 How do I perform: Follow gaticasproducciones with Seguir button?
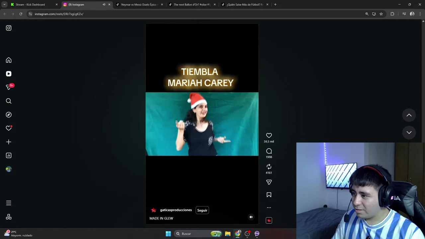pos(202,210)
